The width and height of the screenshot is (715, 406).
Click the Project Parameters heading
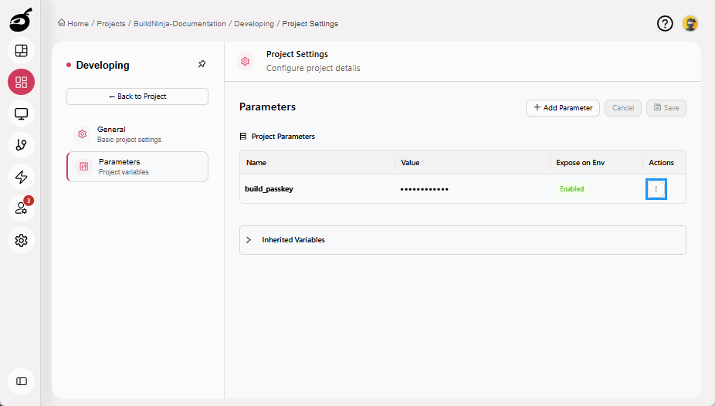coord(283,137)
